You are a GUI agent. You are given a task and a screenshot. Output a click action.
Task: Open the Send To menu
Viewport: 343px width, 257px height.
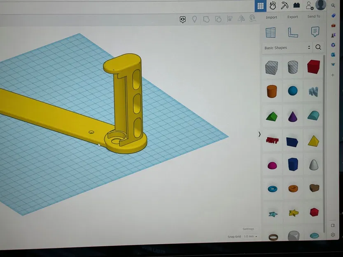(314, 16)
